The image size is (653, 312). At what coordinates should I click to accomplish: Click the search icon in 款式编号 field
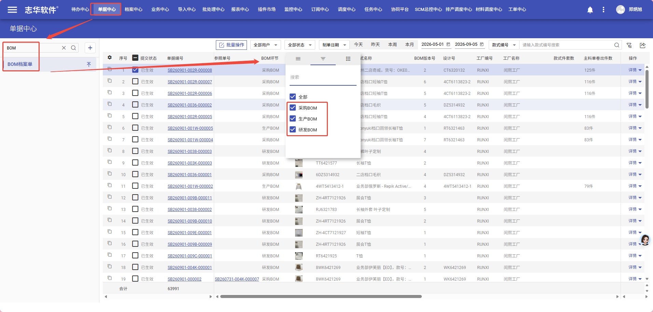[616, 45]
